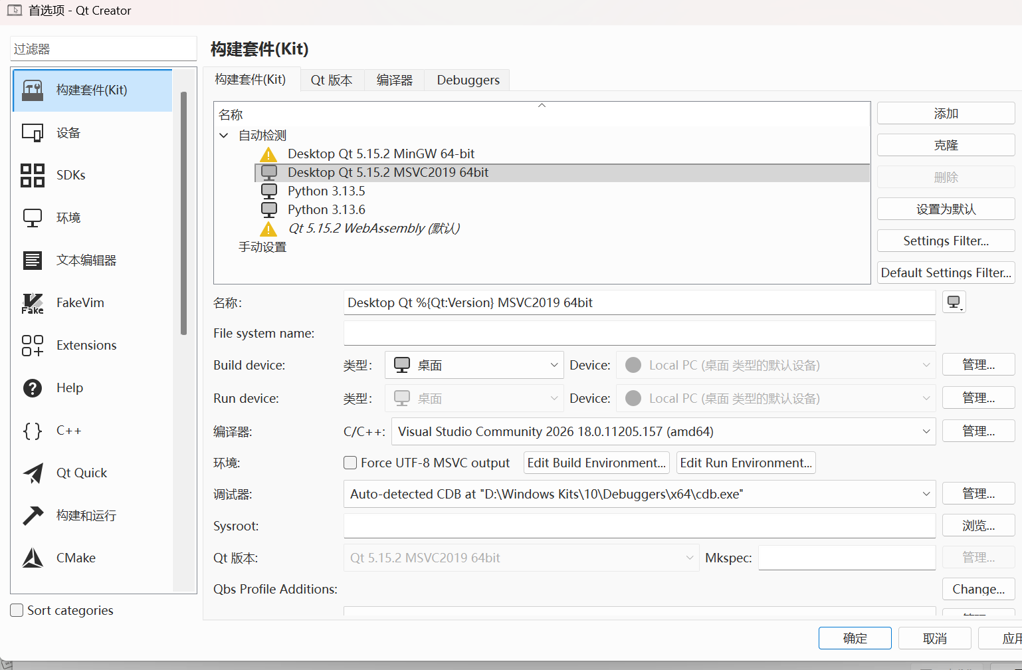The height and width of the screenshot is (670, 1022).
Task: Click Change... for Qbs Profile Additions
Action: (978, 589)
